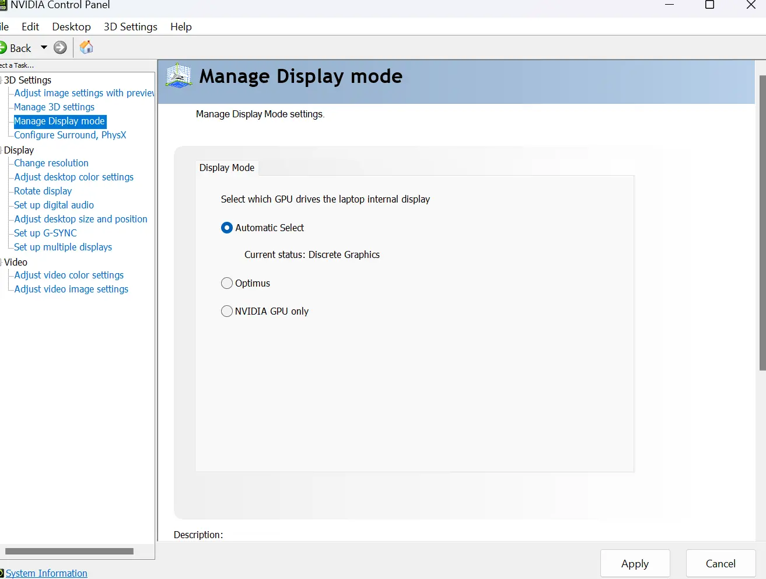Viewport: 766px width, 579px height.
Task: Open the Help menu
Action: tap(181, 27)
